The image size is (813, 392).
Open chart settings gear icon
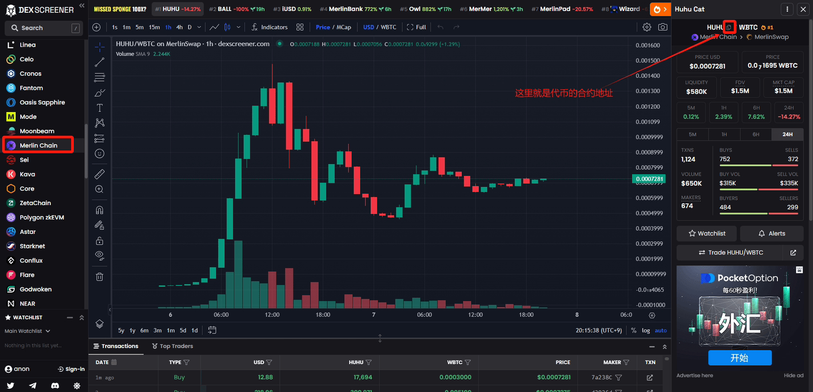click(x=647, y=27)
